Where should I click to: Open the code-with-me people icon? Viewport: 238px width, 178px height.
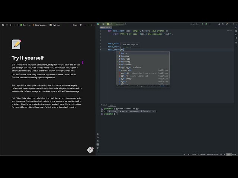[x=219, y=24]
